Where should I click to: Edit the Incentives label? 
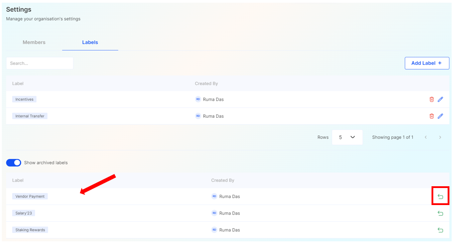click(440, 99)
